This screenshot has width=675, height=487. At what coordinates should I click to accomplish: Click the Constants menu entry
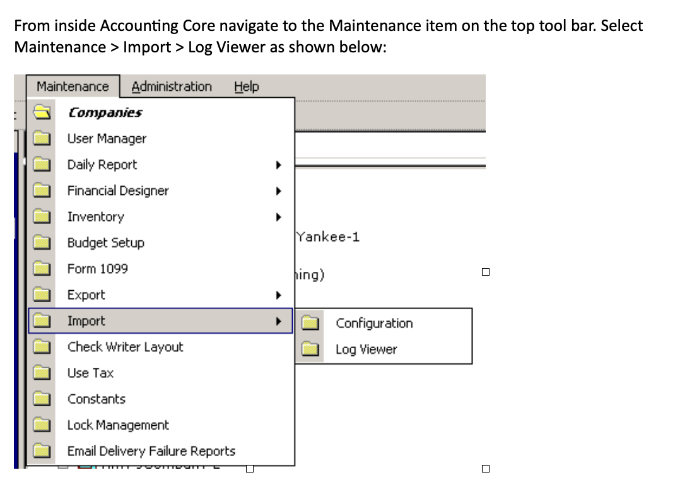click(x=97, y=399)
